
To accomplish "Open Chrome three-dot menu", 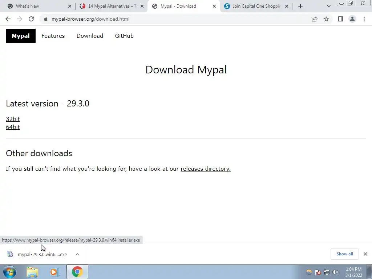I will [364, 19].
